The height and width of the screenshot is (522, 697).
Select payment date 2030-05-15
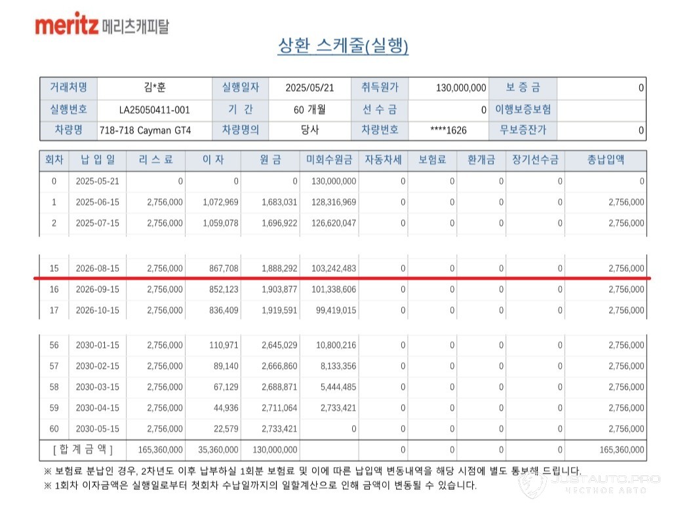point(97,429)
